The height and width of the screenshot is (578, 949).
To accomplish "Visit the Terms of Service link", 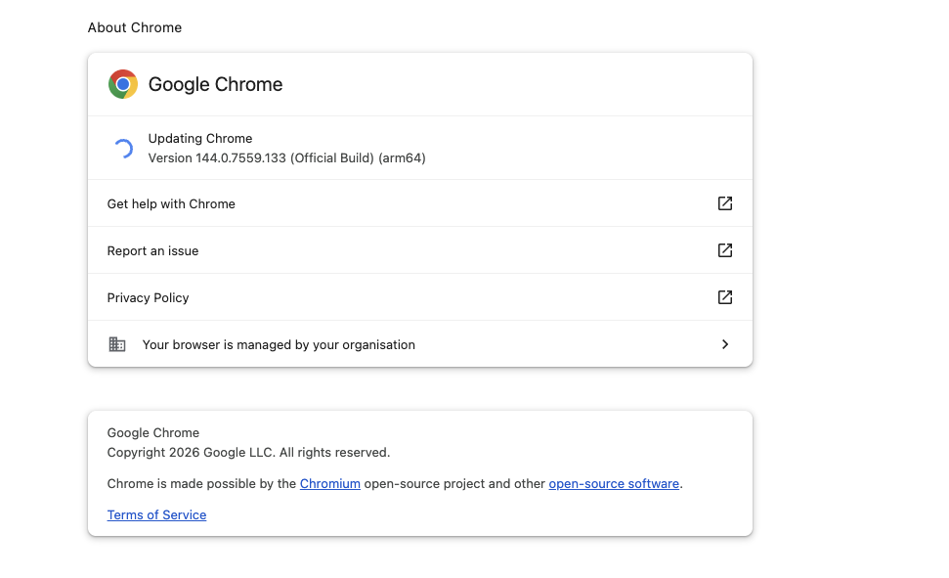I will (156, 515).
